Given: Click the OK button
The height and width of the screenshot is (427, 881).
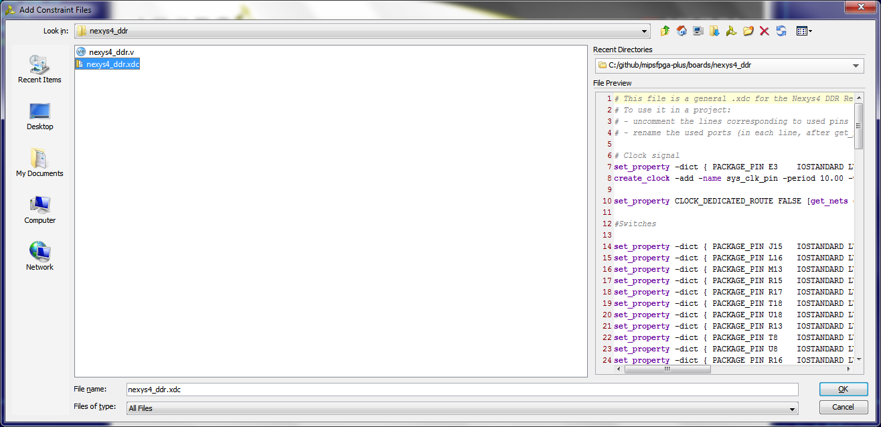Looking at the screenshot, I should (x=844, y=389).
